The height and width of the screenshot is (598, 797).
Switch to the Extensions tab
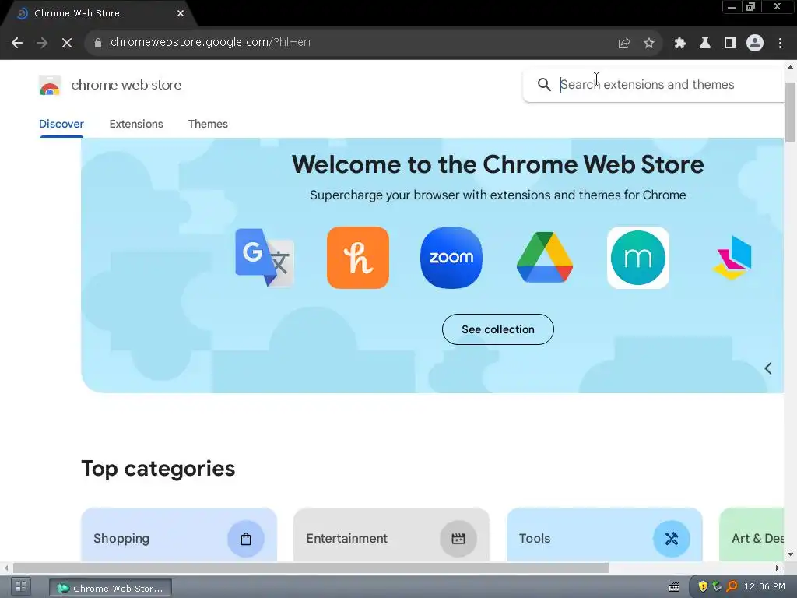(136, 124)
